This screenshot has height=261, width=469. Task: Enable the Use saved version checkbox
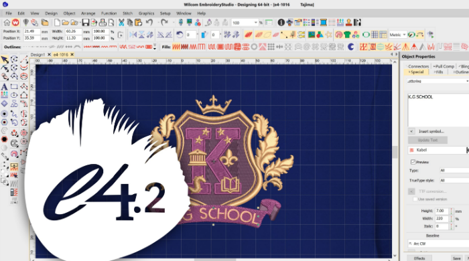point(415,199)
